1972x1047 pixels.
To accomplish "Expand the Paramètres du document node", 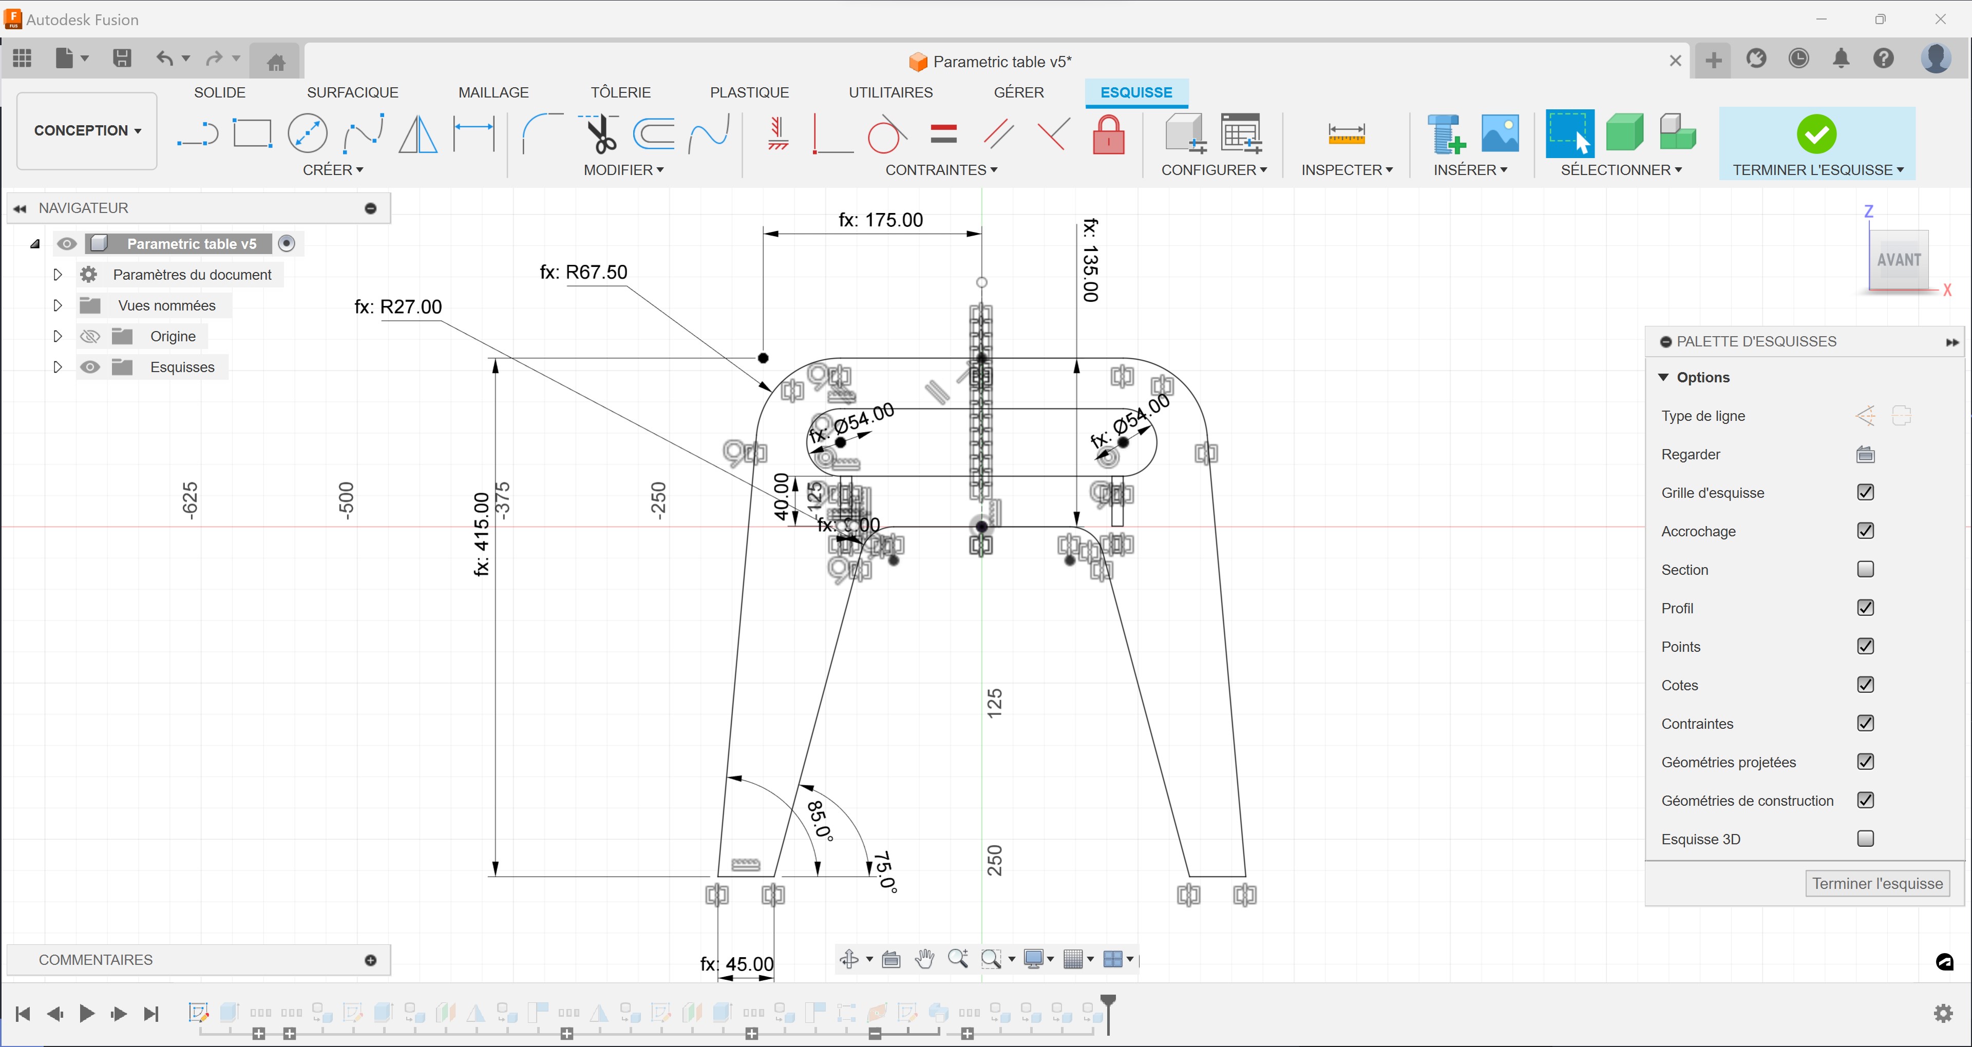I will [x=58, y=275].
